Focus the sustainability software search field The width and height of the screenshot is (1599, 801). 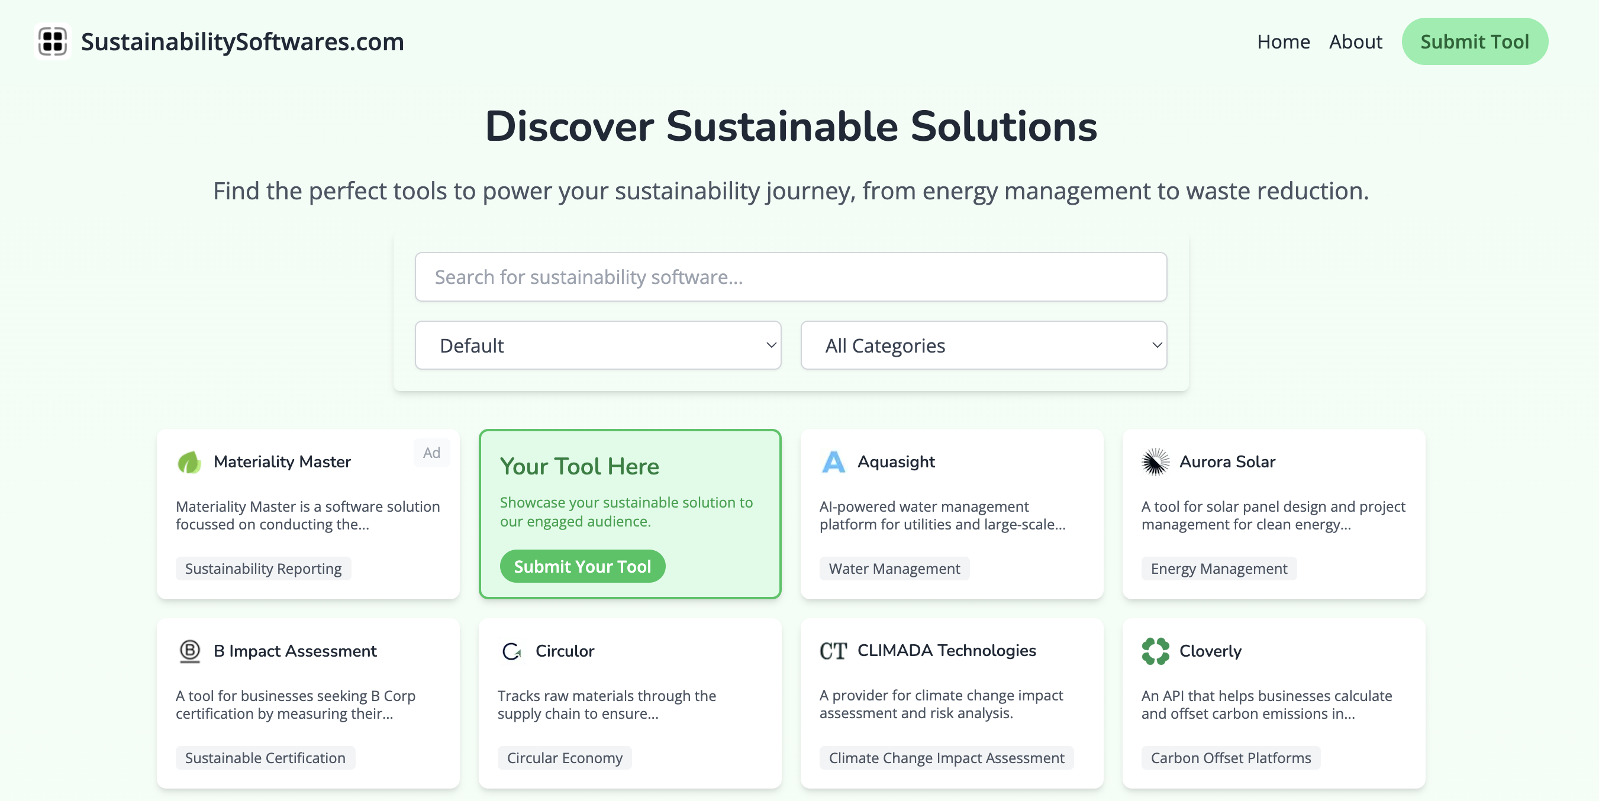(791, 277)
